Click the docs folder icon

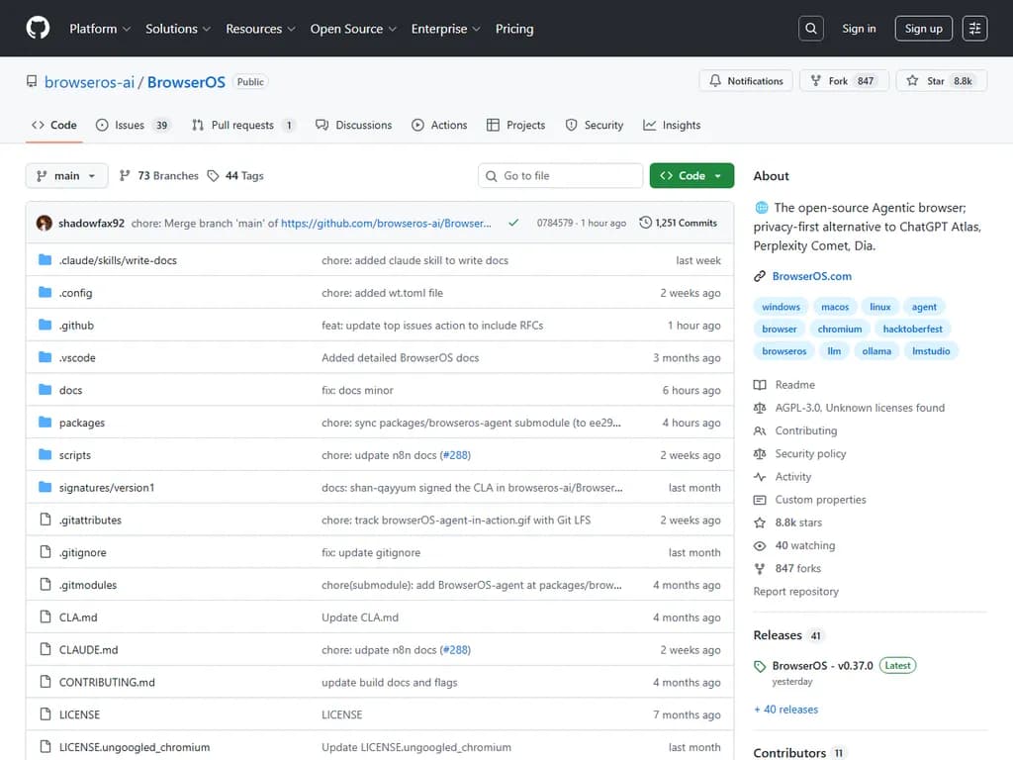click(x=43, y=390)
